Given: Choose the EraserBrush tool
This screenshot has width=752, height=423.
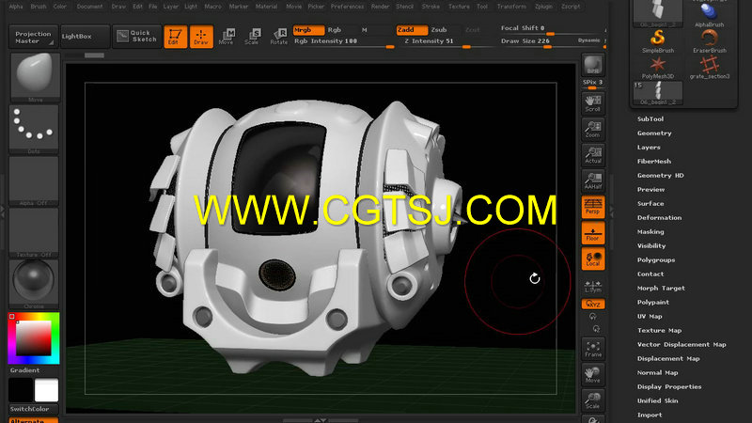Looking at the screenshot, I should coord(710,40).
